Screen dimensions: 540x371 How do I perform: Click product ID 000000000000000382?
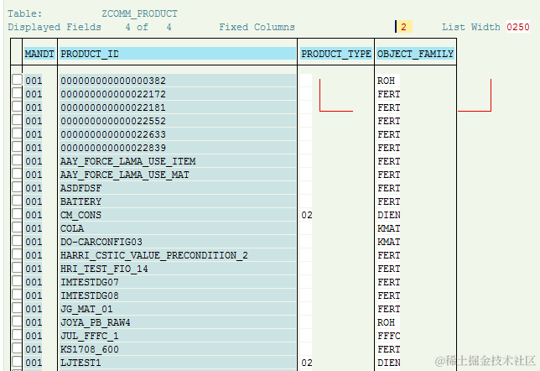tap(178, 81)
